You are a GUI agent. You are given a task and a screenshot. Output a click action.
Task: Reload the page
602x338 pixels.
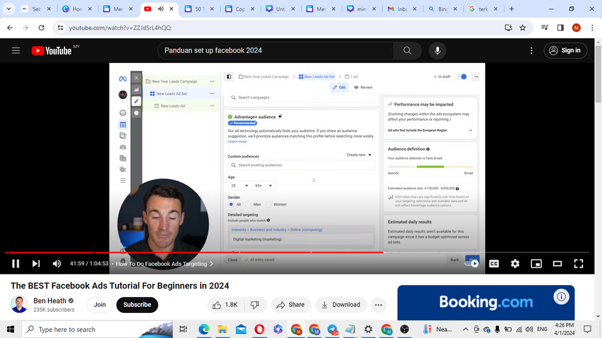(x=42, y=28)
